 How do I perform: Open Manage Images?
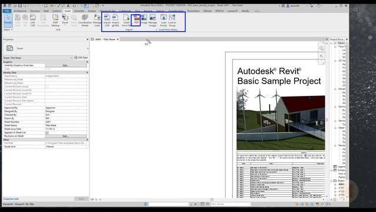(153, 20)
